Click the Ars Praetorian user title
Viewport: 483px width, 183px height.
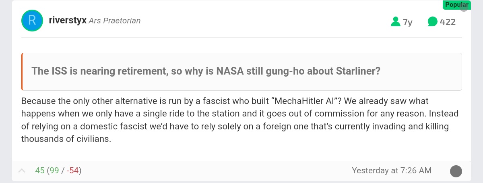tap(115, 21)
